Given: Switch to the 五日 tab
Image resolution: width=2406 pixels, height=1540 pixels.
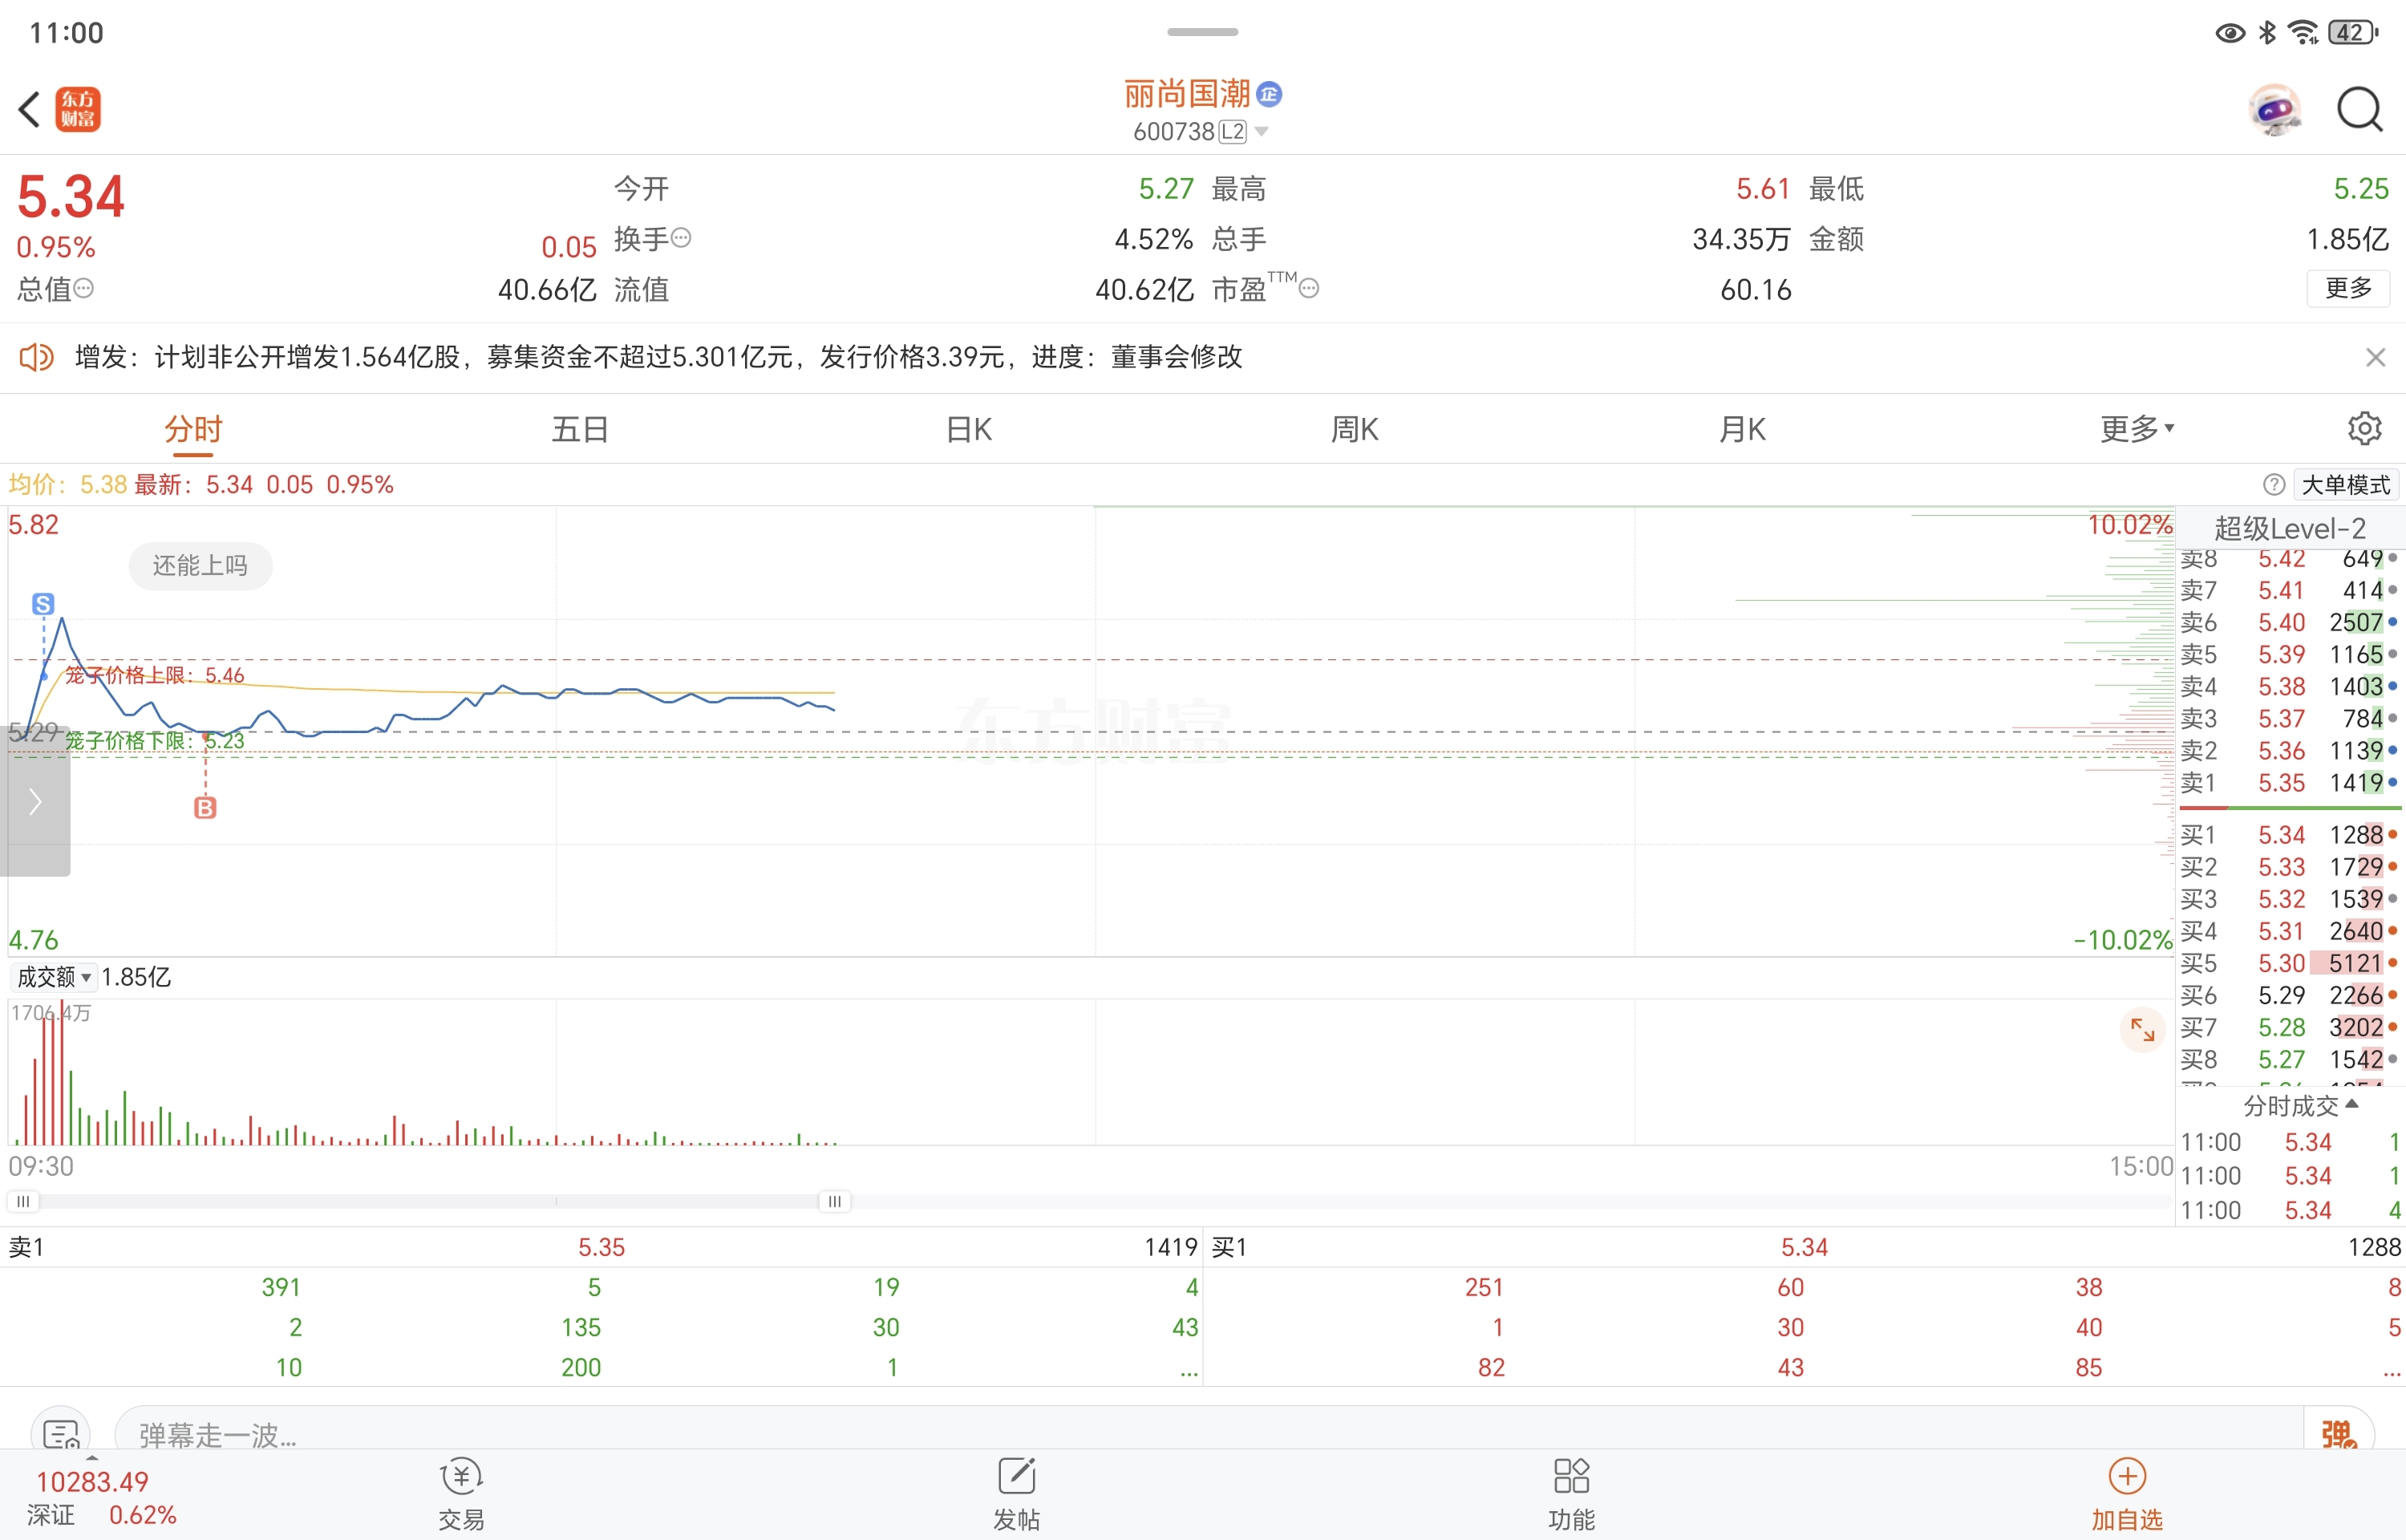Looking at the screenshot, I should click(x=581, y=429).
